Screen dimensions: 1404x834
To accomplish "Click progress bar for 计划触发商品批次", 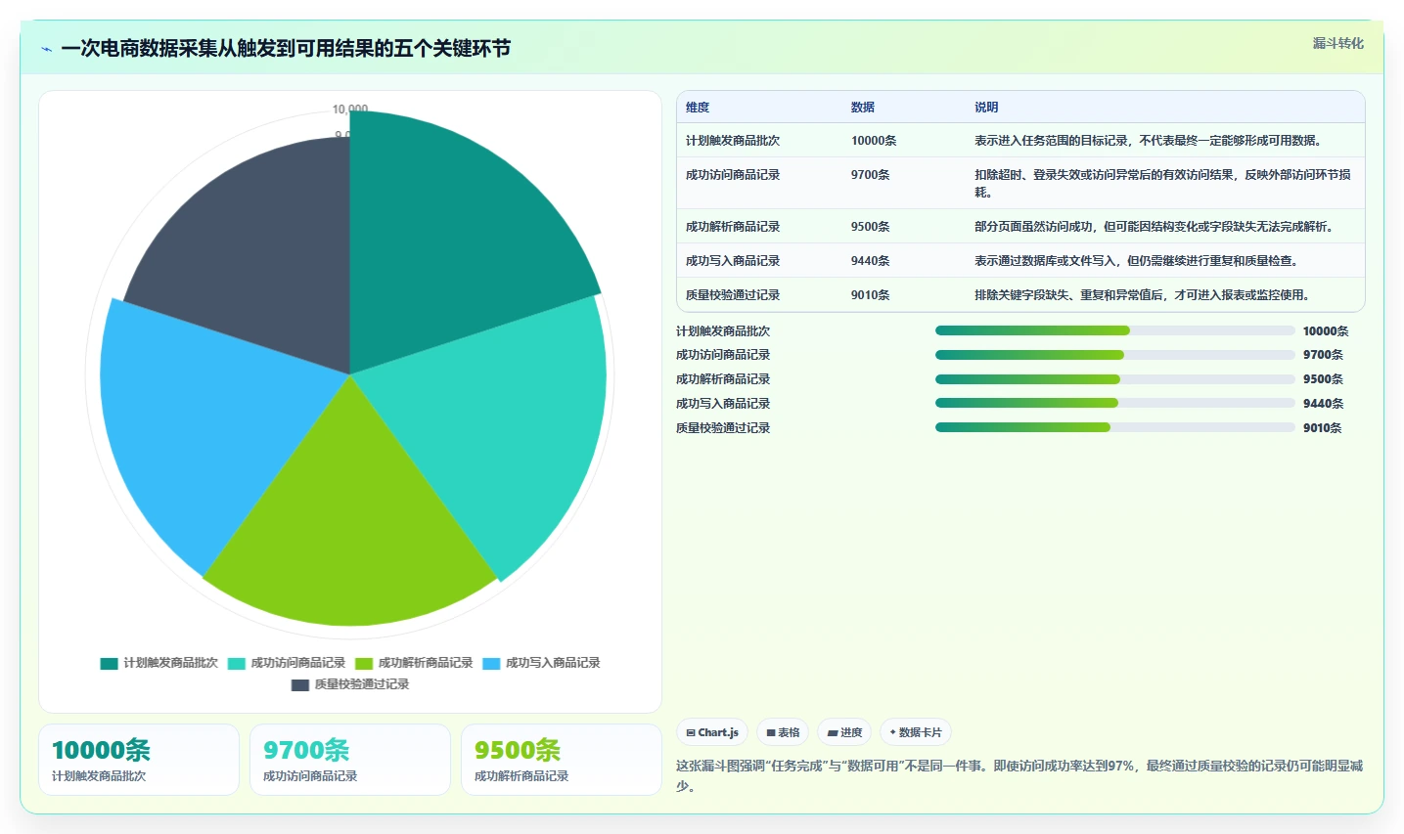I will tap(1115, 330).
